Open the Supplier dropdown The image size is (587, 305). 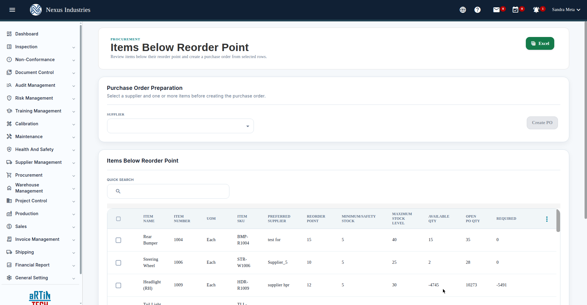pos(180,126)
